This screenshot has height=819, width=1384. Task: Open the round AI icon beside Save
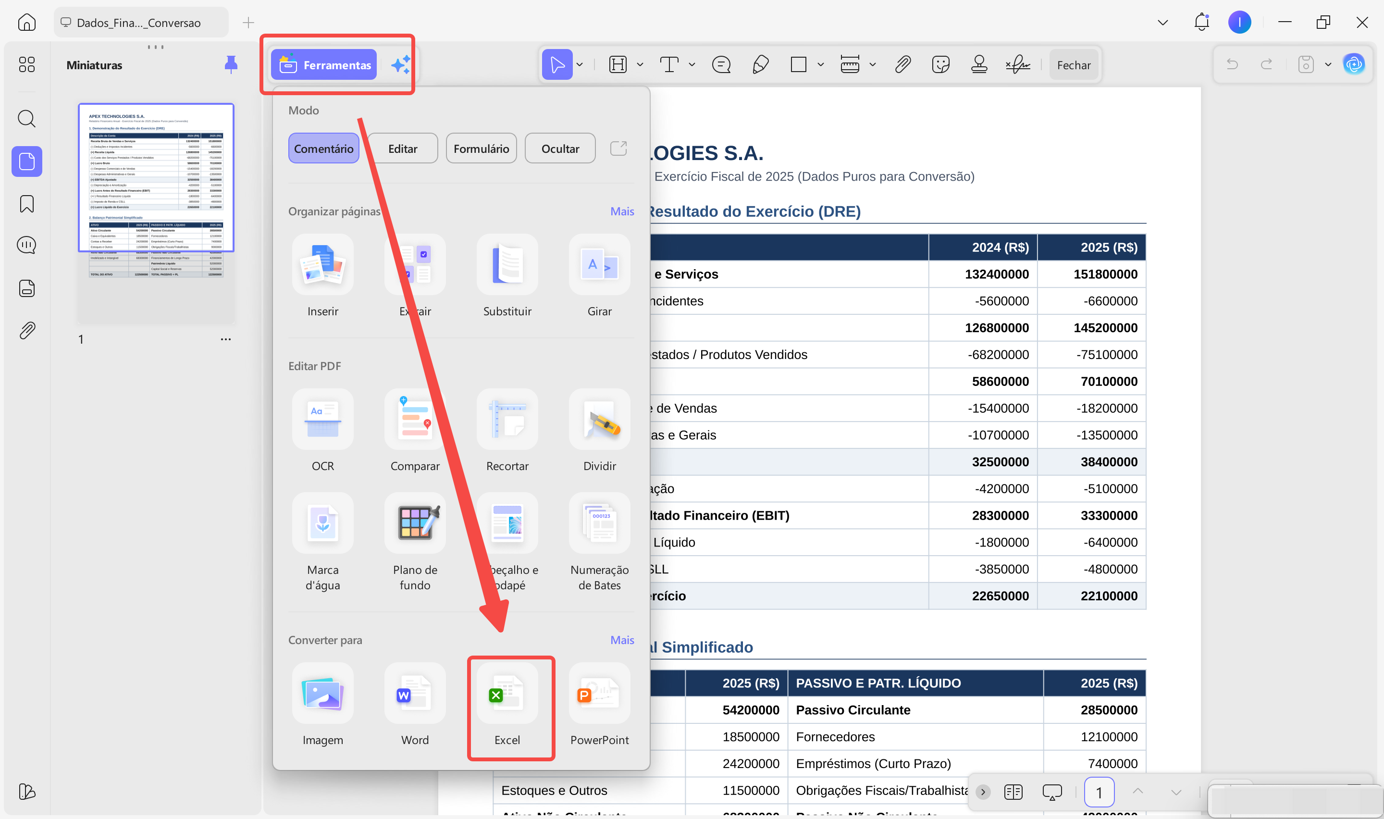click(x=1354, y=64)
